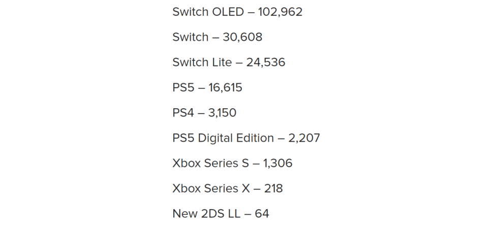This screenshot has width=488, height=226.
Task: Select the 16,615 number
Action: coord(225,88)
